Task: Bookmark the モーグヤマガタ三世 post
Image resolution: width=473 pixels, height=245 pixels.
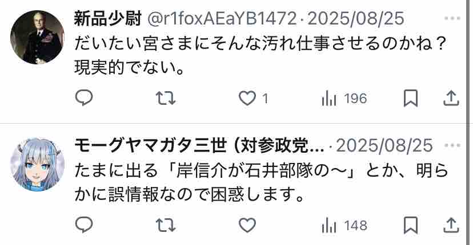Action: (411, 225)
